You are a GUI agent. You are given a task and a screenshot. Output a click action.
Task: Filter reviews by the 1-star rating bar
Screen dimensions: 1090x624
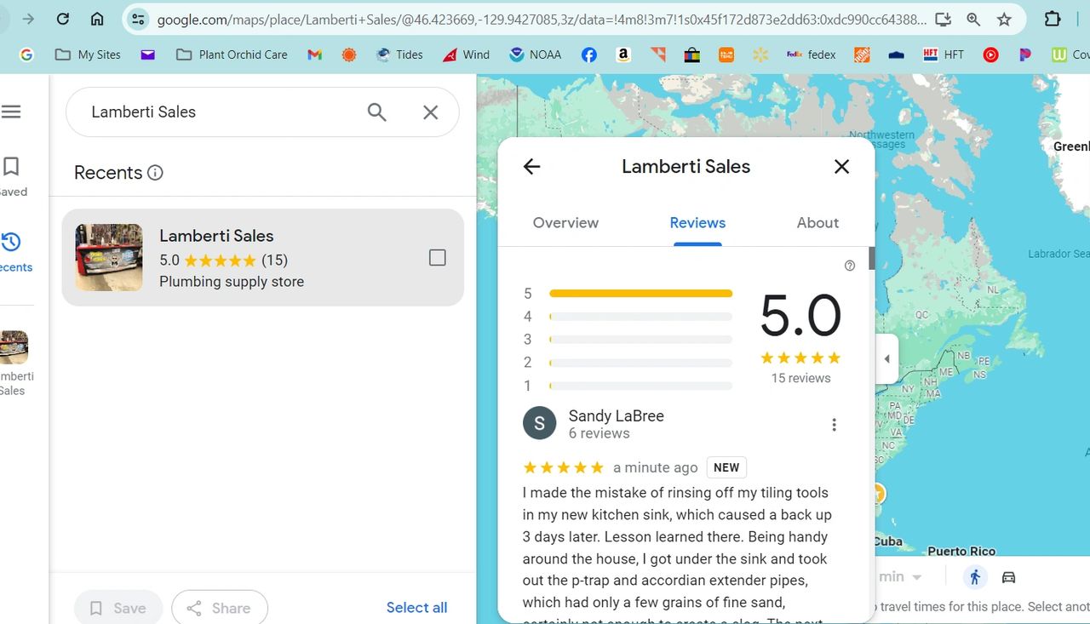[x=628, y=386]
